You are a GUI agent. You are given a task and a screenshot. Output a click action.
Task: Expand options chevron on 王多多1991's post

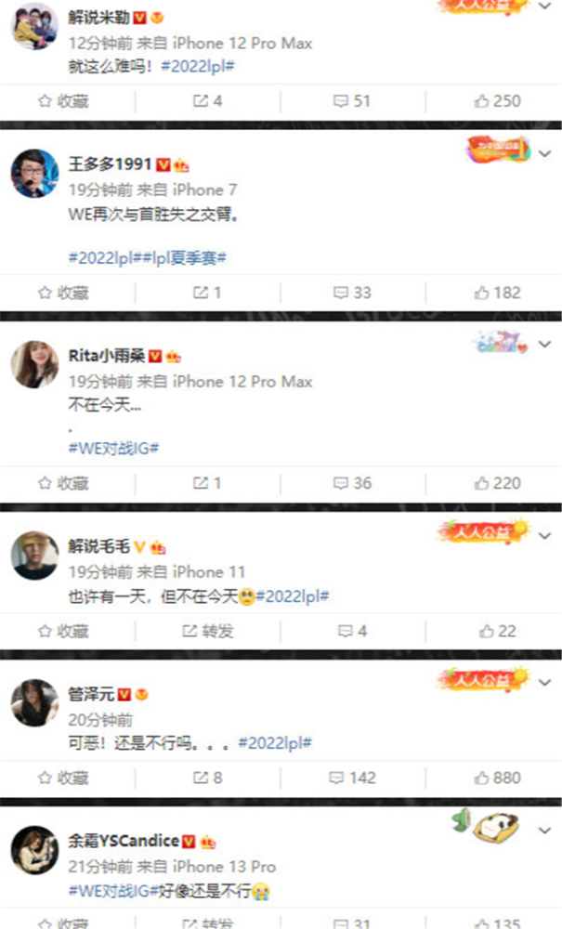pyautogui.click(x=545, y=153)
